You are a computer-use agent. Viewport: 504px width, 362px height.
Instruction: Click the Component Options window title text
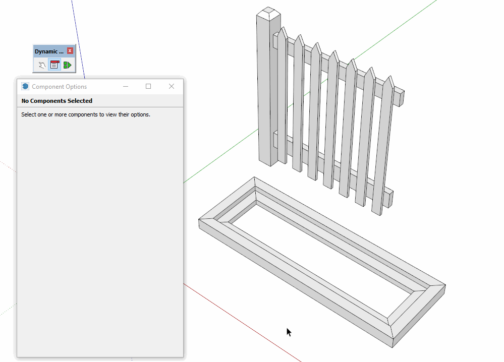tap(59, 87)
